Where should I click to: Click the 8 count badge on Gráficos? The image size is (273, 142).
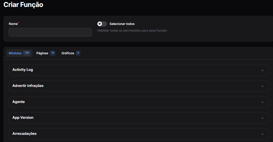[x=78, y=53]
